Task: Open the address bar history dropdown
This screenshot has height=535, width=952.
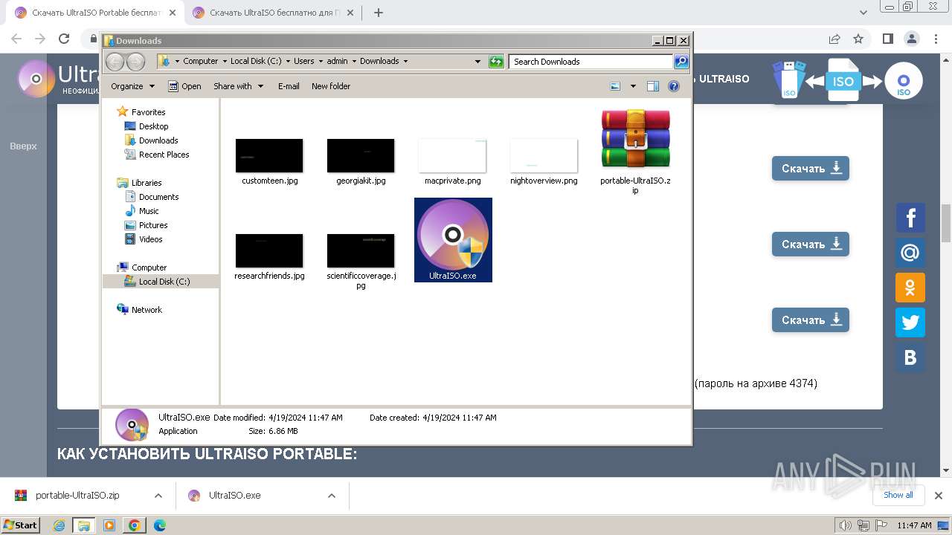Action: point(477,62)
